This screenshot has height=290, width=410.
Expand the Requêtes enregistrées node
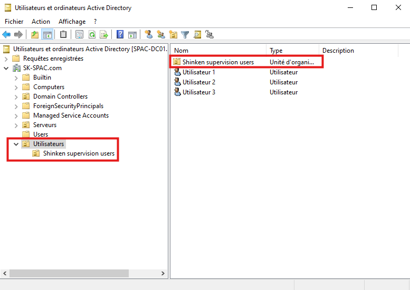click(6, 59)
